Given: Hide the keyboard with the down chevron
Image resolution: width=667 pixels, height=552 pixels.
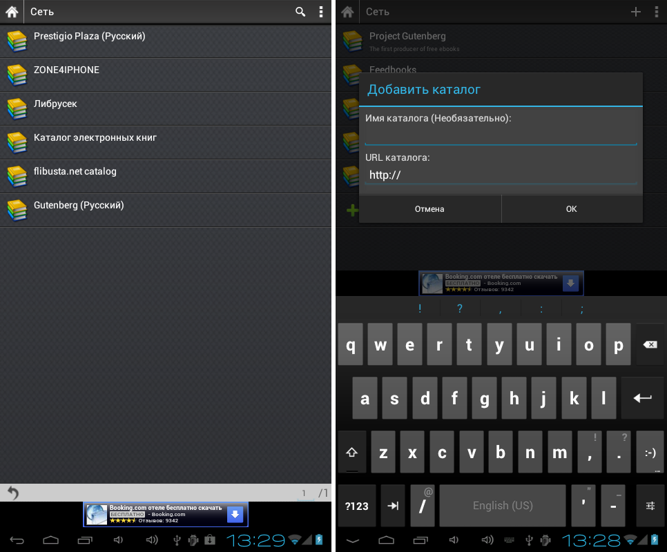Looking at the screenshot, I should tap(353, 540).
